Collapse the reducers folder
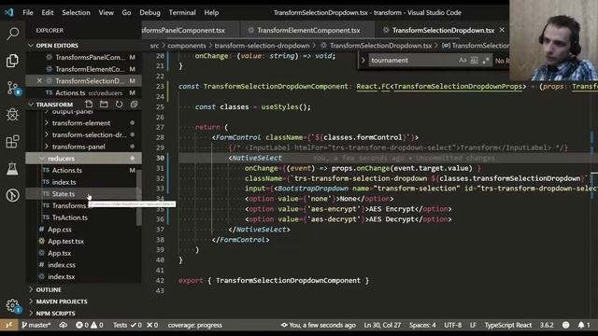This screenshot has height=336, width=598. click(61, 159)
